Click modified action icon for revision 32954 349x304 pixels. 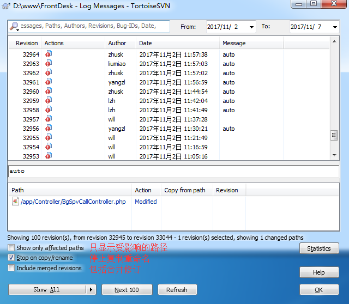[x=49, y=147]
